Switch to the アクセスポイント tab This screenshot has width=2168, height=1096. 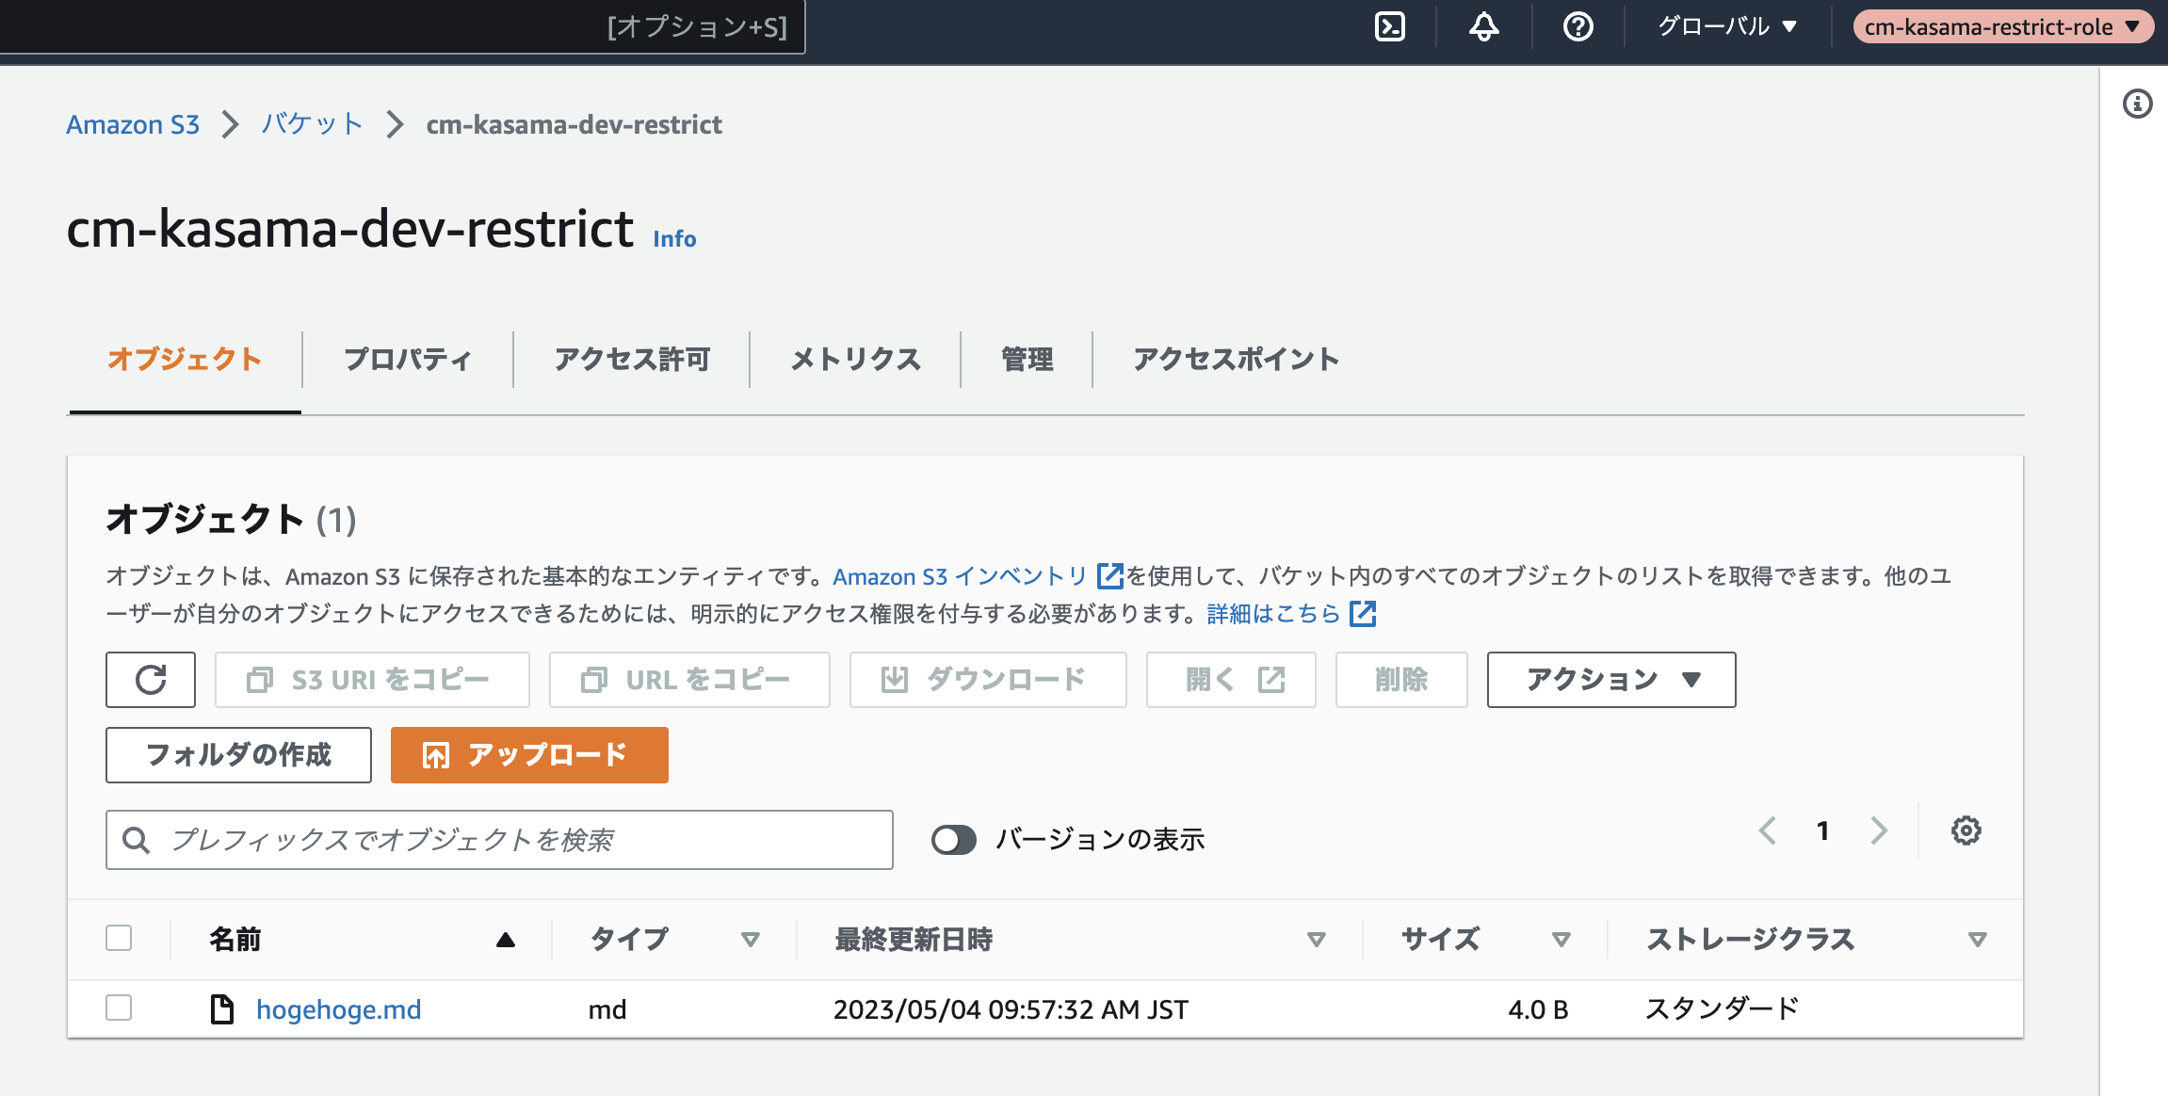click(1236, 360)
